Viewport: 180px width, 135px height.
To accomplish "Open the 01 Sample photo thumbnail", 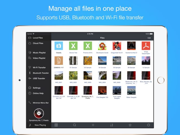I will [x=73, y=60].
